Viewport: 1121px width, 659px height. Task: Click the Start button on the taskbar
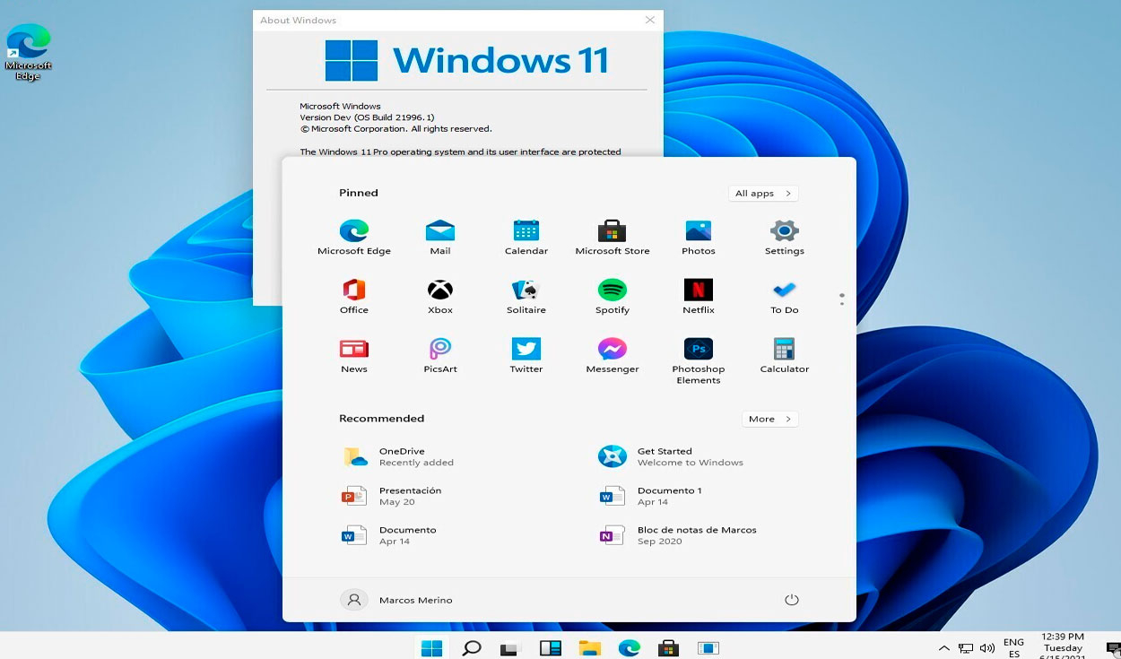pos(431,647)
